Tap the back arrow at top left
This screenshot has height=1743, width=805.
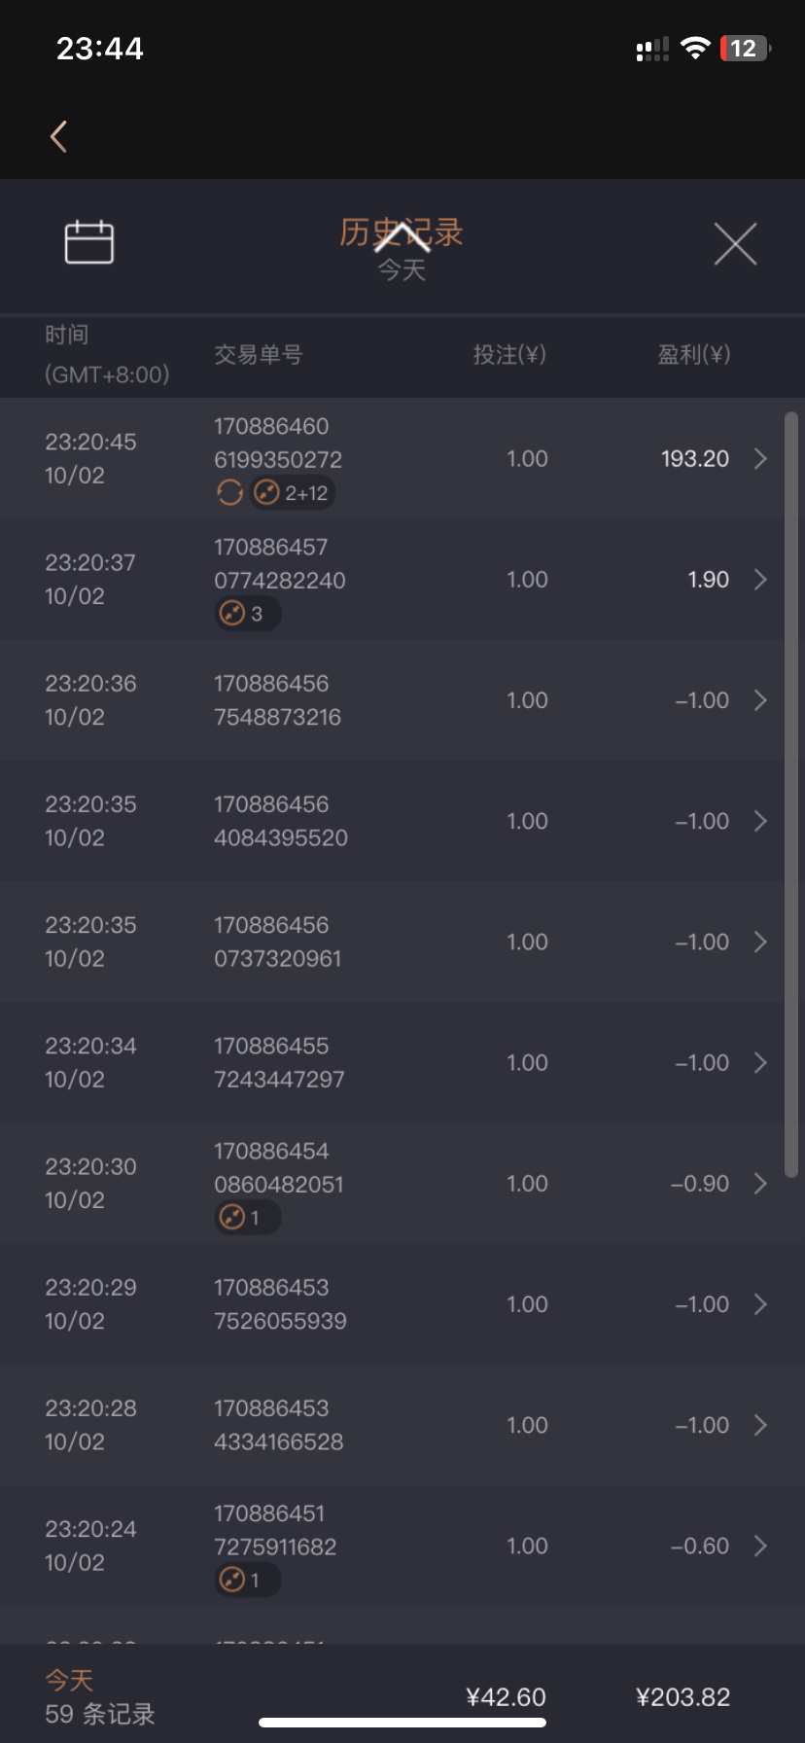coord(58,136)
